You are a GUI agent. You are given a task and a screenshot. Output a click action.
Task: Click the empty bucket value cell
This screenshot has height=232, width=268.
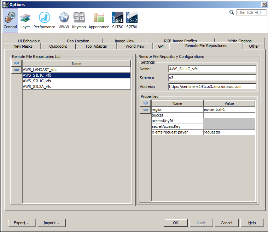pos(229,115)
